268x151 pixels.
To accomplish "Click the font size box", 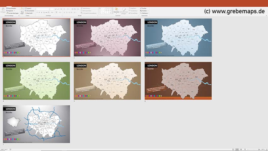I will 52,9.
